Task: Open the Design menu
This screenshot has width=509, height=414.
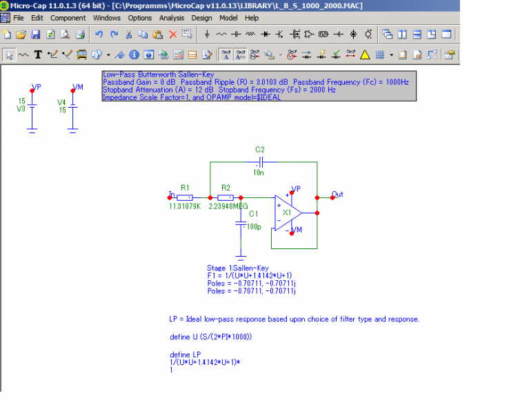Action: click(202, 17)
